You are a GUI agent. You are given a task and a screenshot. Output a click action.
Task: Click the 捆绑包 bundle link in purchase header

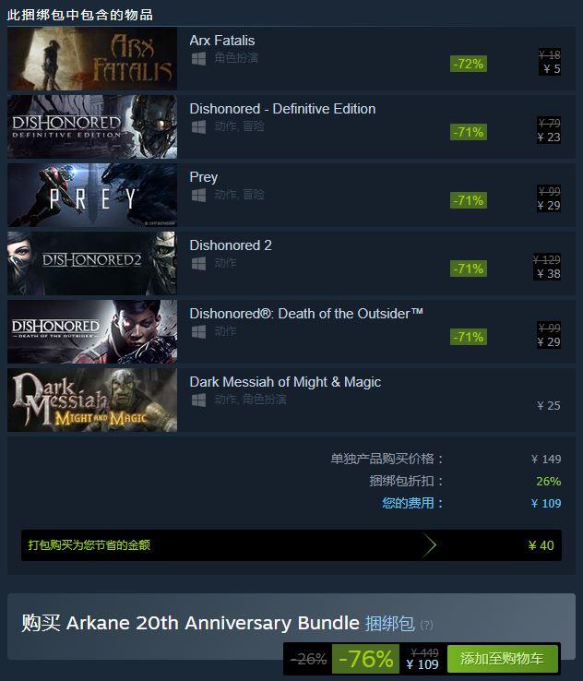click(x=389, y=623)
